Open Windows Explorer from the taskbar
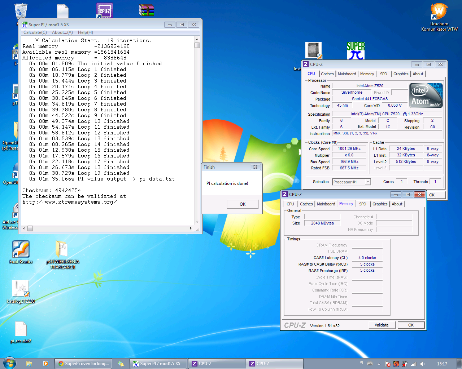 pyautogui.click(x=29, y=364)
